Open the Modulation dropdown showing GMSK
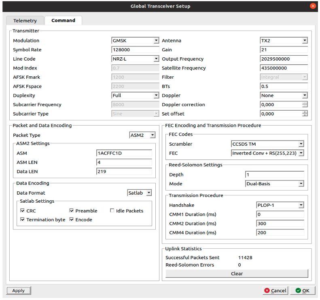Screen dimensions: 320x300 pos(135,40)
